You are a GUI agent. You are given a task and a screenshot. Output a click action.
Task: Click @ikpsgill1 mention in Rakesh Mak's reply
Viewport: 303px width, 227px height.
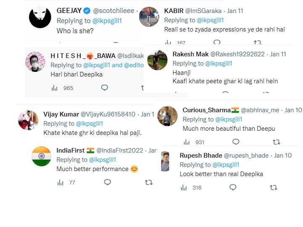point(218,63)
